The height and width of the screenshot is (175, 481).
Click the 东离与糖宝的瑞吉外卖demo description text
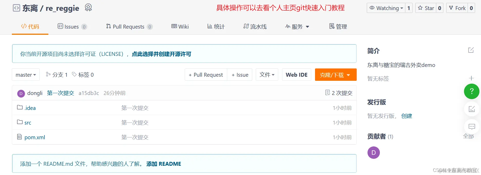tap(401, 65)
